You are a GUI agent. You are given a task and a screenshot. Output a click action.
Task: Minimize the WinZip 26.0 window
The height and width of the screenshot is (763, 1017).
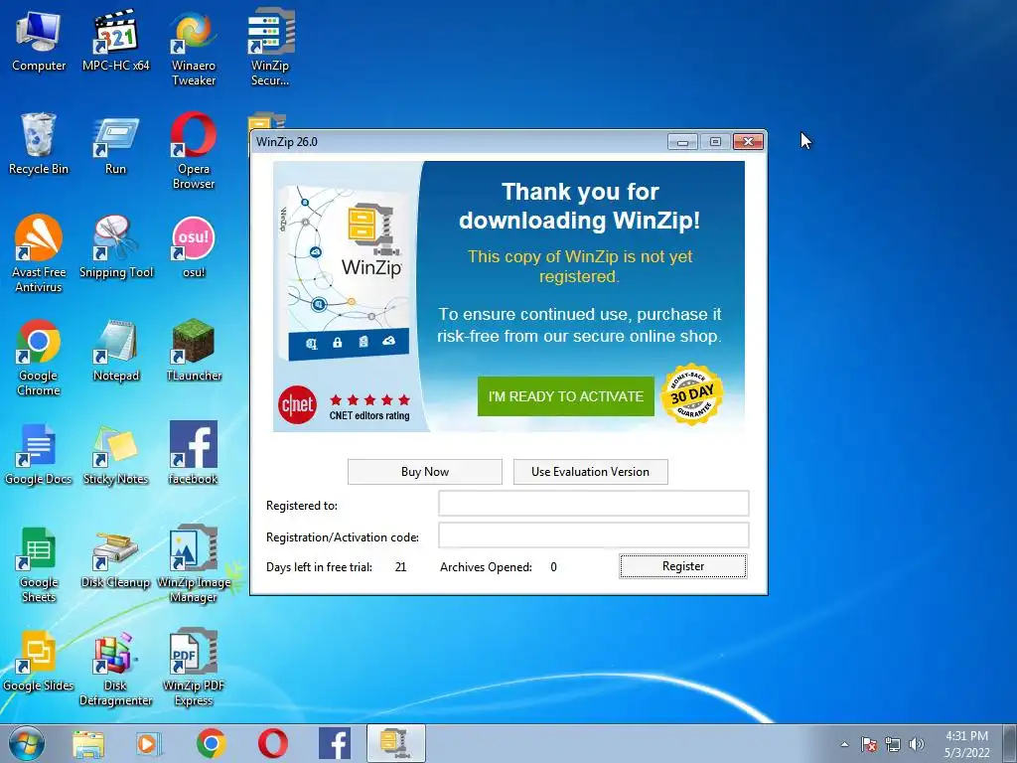tap(683, 141)
